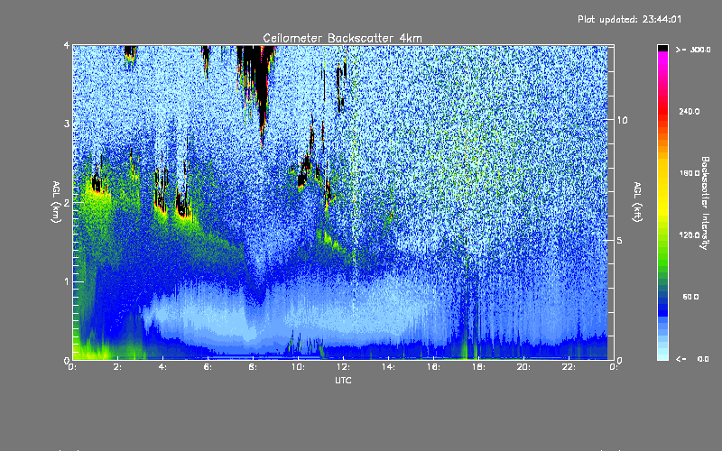722x451 pixels.
Task: Click the "10:" UTC tick label
Action: click(299, 367)
